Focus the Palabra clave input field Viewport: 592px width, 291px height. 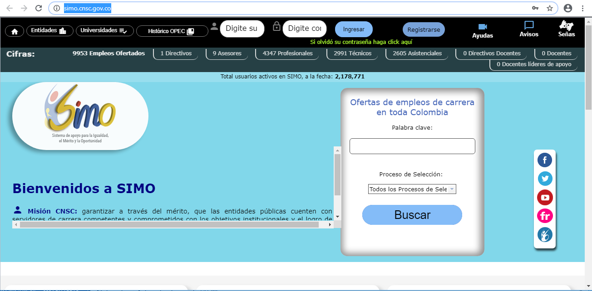[x=412, y=146]
